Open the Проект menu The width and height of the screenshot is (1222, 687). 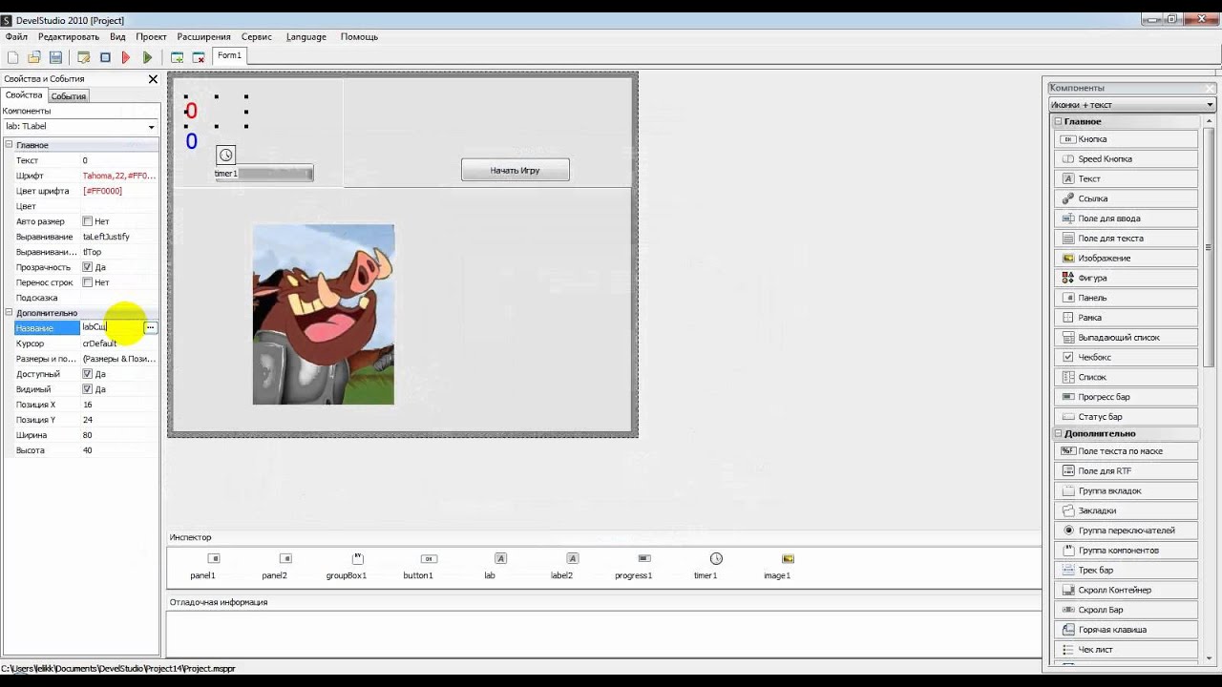151,36
